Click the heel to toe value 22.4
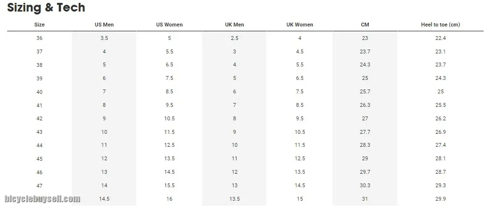This screenshot has height=206, width=488. [x=440, y=38]
